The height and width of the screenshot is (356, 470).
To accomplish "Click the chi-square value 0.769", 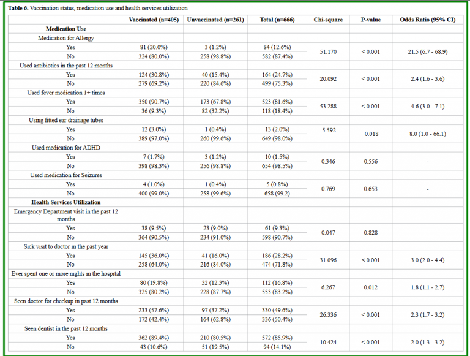I will [x=328, y=189].
